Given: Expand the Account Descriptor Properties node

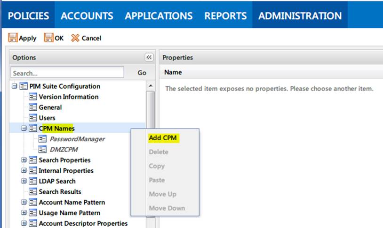Looking at the screenshot, I should (24, 223).
